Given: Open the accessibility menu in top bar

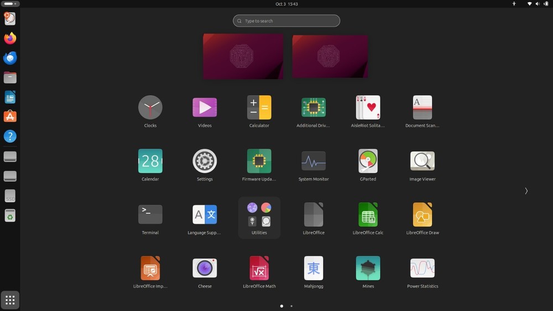Looking at the screenshot, I should 514,4.
